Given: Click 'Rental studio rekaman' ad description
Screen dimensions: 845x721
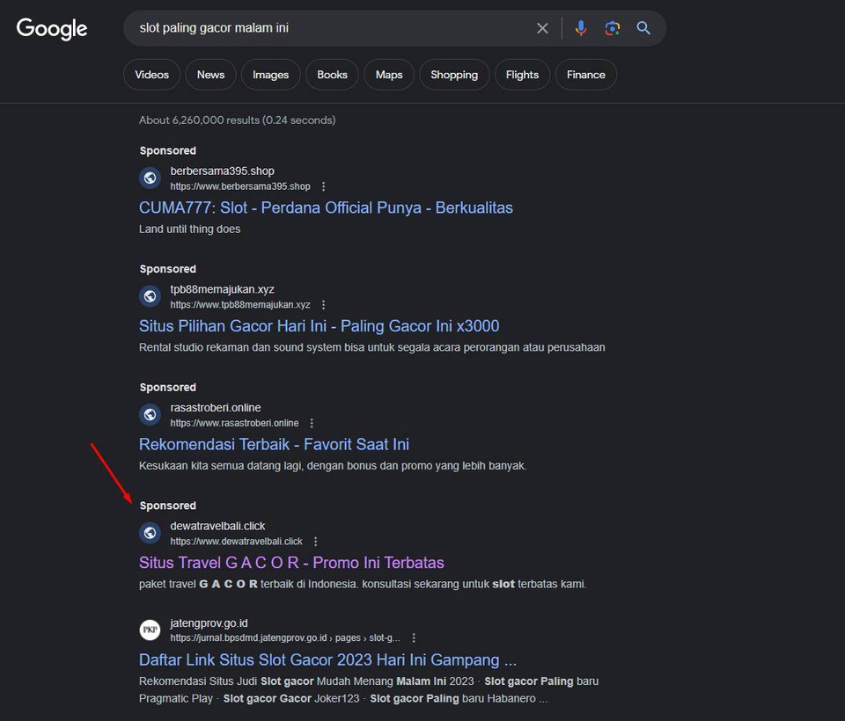Looking at the screenshot, I should click(371, 348).
